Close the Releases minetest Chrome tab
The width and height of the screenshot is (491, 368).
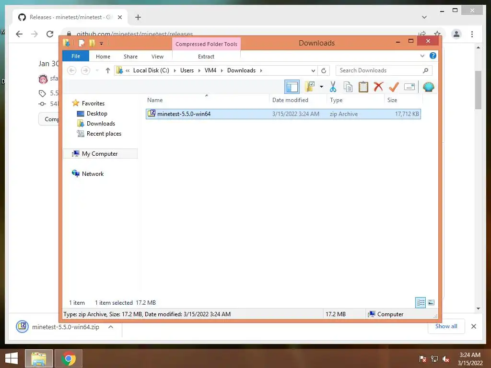pos(119,17)
